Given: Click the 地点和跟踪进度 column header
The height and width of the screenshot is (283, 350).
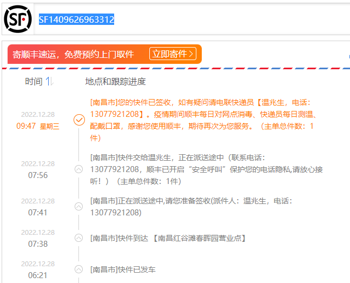Looking at the screenshot, I should click(x=115, y=82).
